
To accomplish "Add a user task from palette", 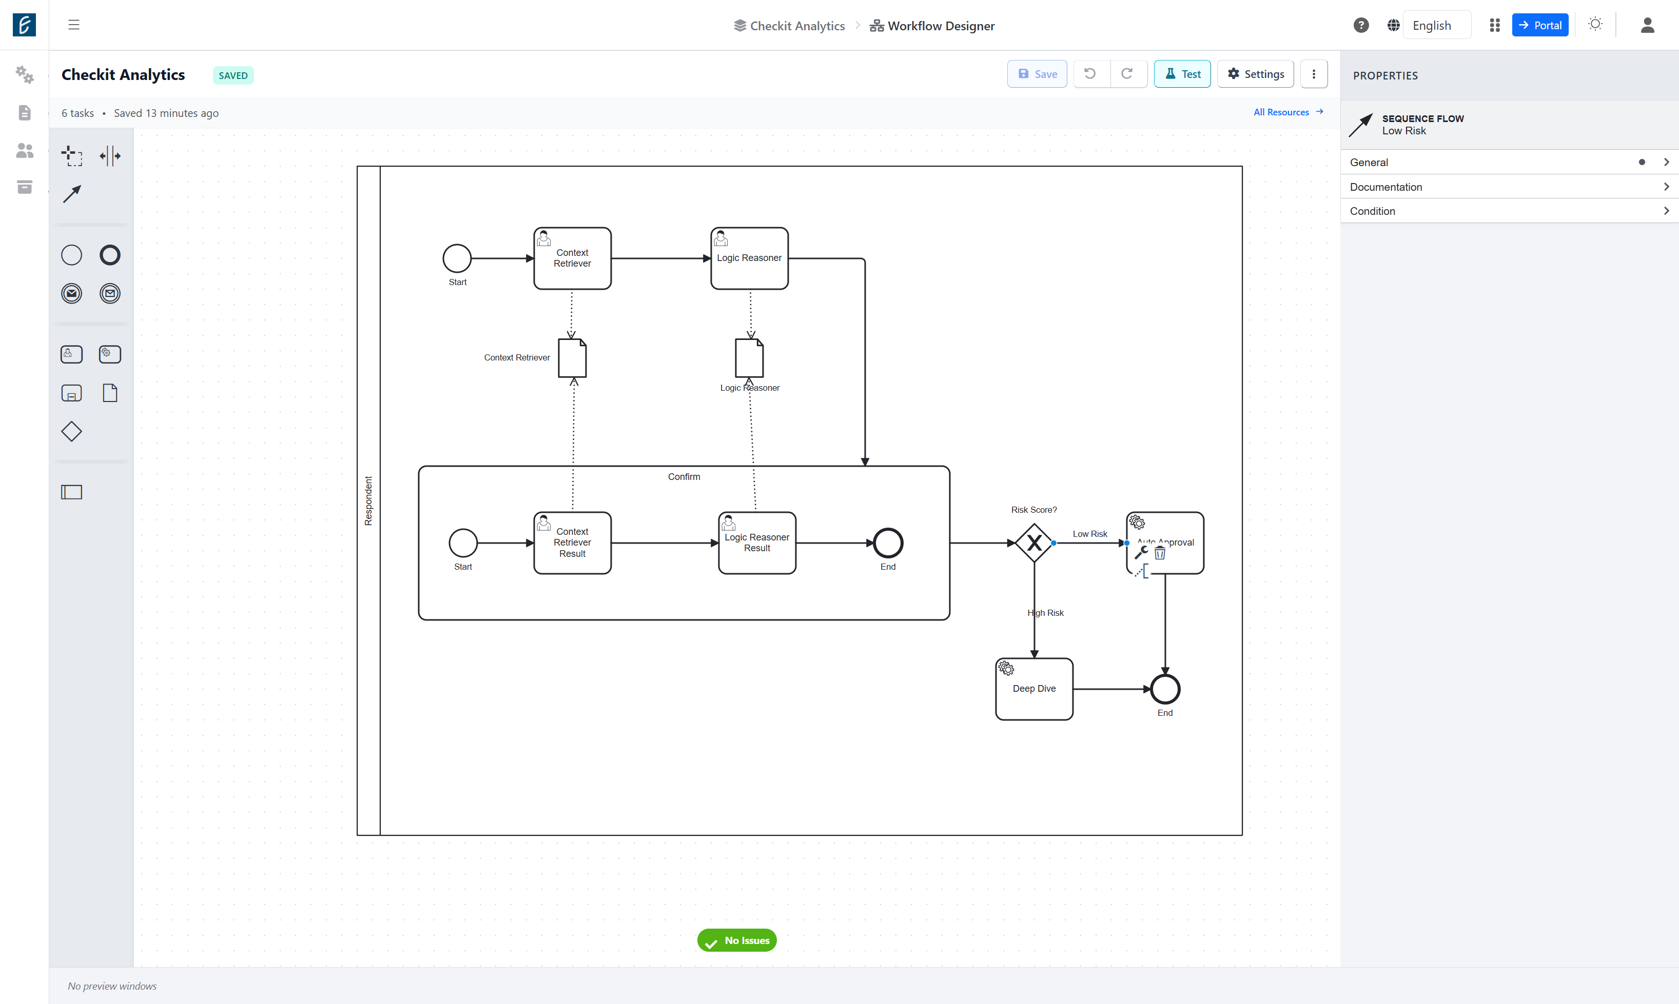I will [x=72, y=354].
